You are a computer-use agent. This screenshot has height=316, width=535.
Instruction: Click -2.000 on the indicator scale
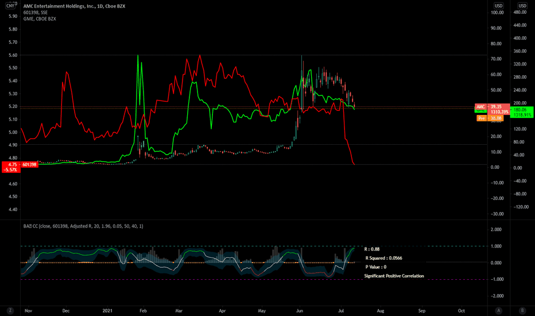[496, 296]
